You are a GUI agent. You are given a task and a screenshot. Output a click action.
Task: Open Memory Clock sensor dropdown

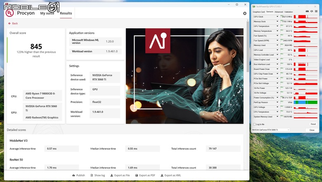(277, 21)
